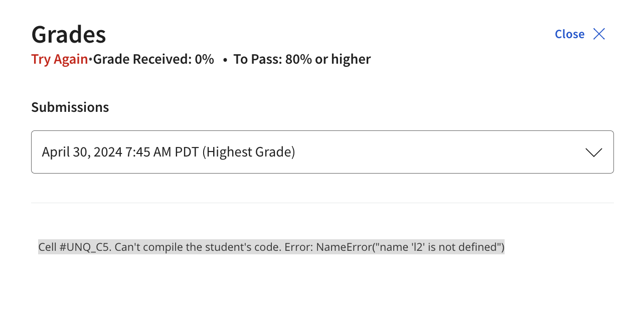Viewport: 629px width, 311px height.
Task: Click the X close icon
Action: tap(599, 34)
